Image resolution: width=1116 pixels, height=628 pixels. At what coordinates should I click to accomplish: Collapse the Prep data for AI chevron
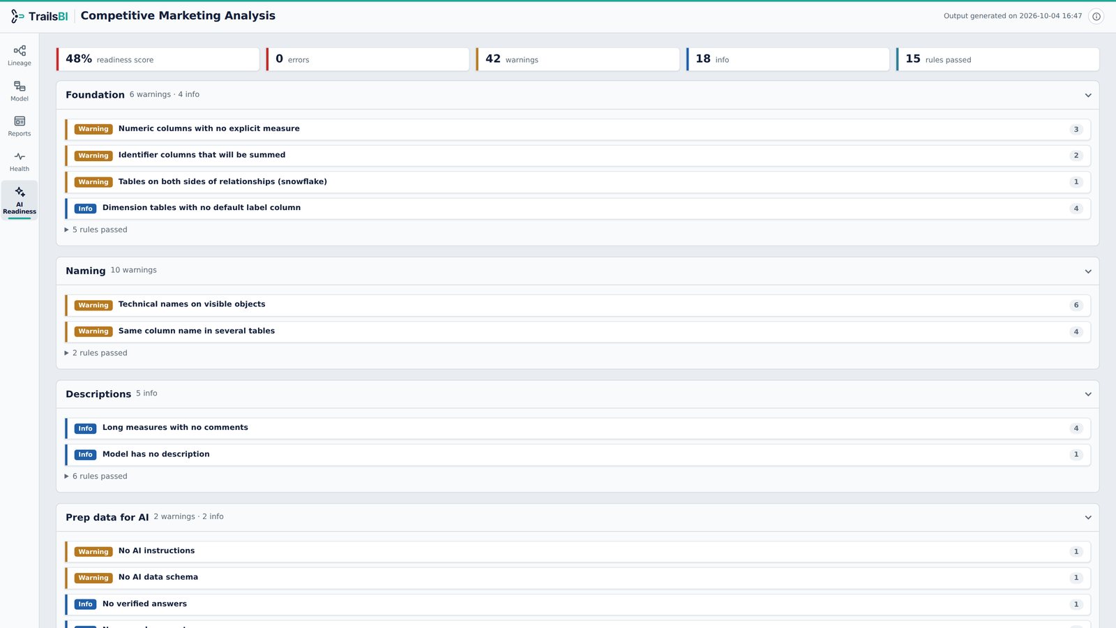[1088, 518]
